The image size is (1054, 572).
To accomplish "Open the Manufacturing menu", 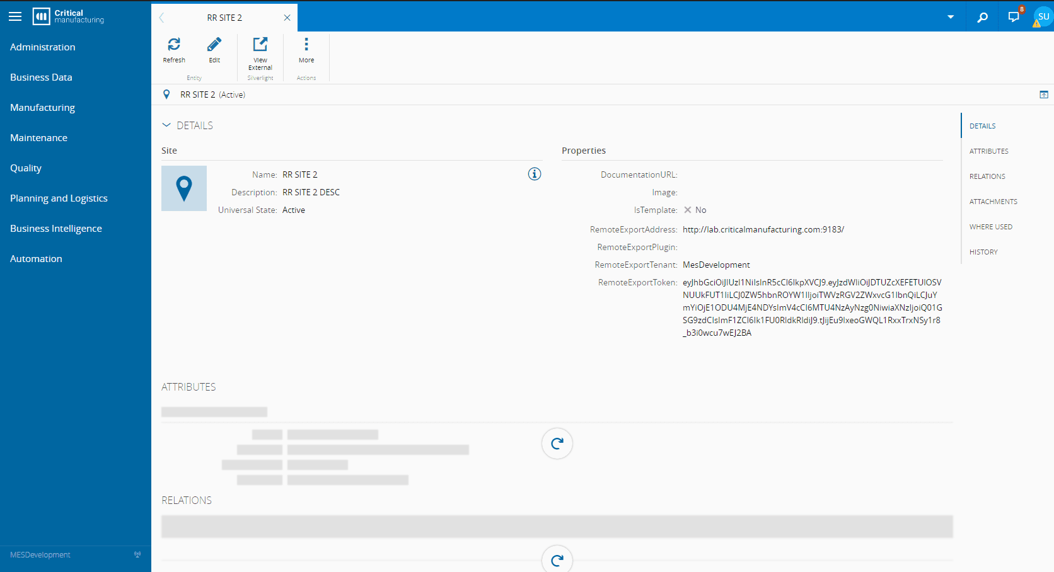I will [x=42, y=108].
